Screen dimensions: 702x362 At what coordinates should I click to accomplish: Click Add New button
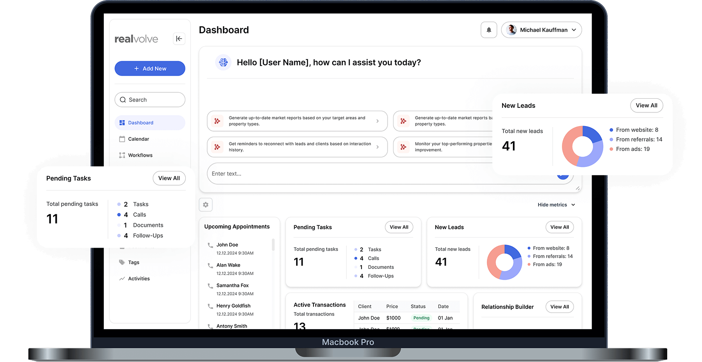(x=150, y=68)
